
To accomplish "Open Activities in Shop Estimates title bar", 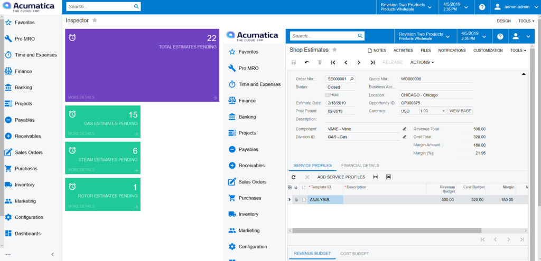I will (403, 50).
